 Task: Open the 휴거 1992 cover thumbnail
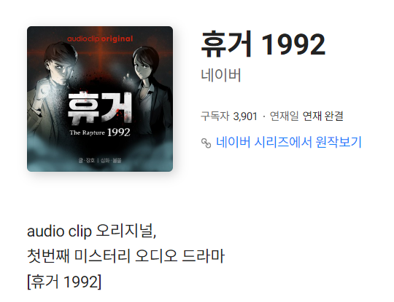100,99
